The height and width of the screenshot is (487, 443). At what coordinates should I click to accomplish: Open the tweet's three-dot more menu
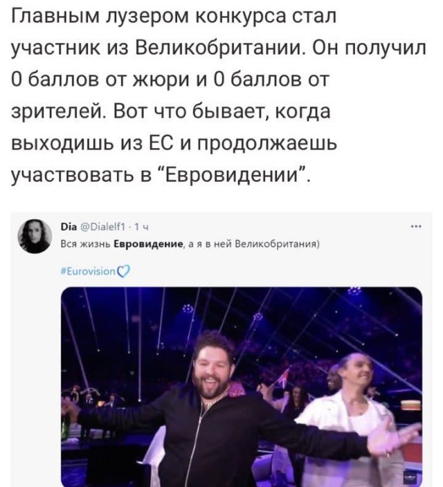coord(416,227)
